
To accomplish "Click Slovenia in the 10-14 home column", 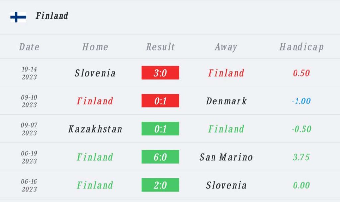I will pos(95,73).
